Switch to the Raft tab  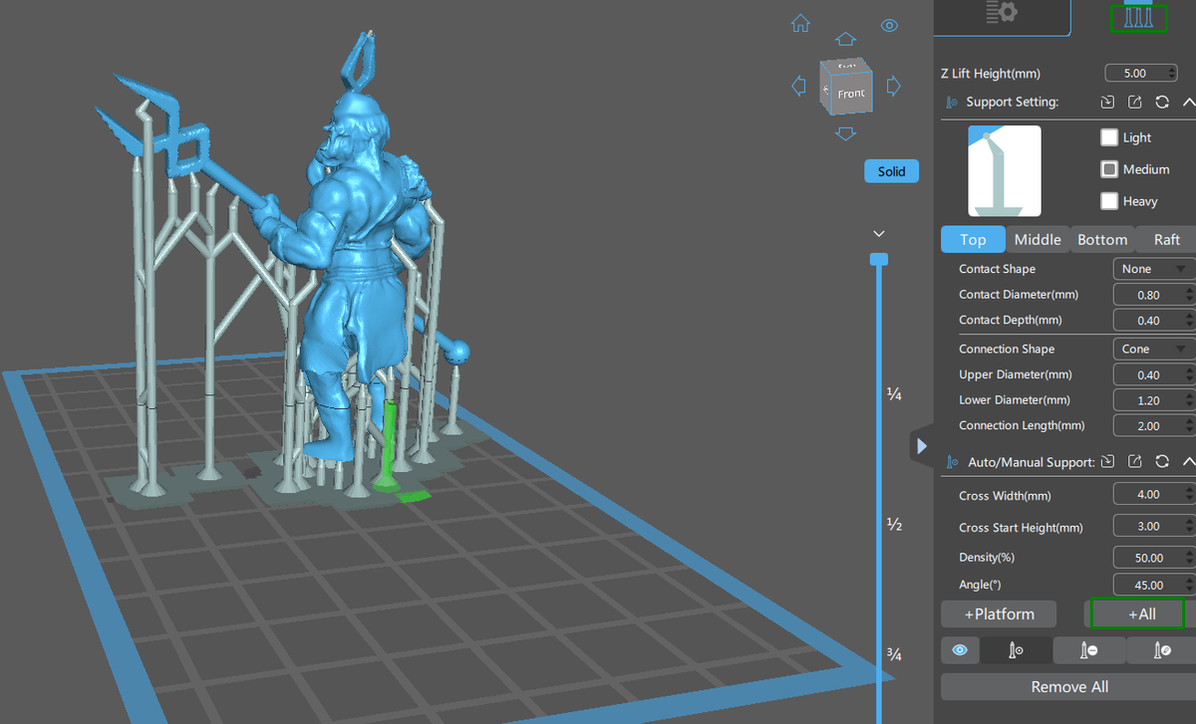coord(1165,239)
